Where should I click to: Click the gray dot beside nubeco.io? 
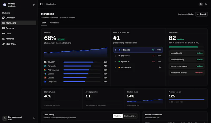point(119,56)
